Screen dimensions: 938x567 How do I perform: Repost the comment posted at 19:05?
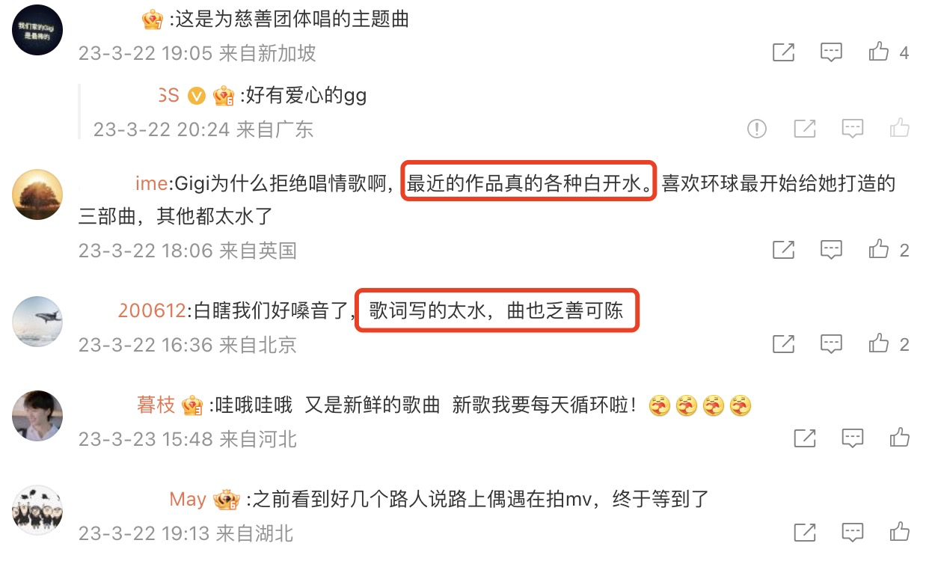coord(783,52)
